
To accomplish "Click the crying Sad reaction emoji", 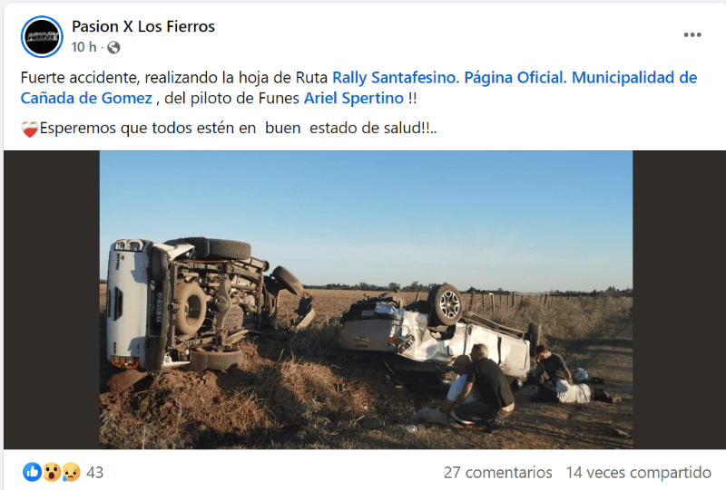I will (71, 472).
